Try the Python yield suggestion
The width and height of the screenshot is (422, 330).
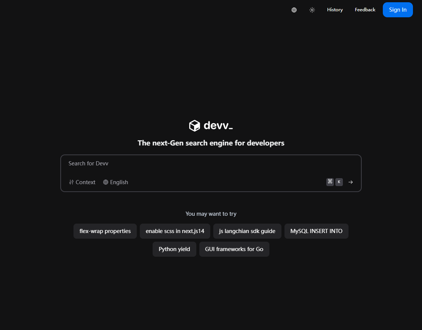174,249
